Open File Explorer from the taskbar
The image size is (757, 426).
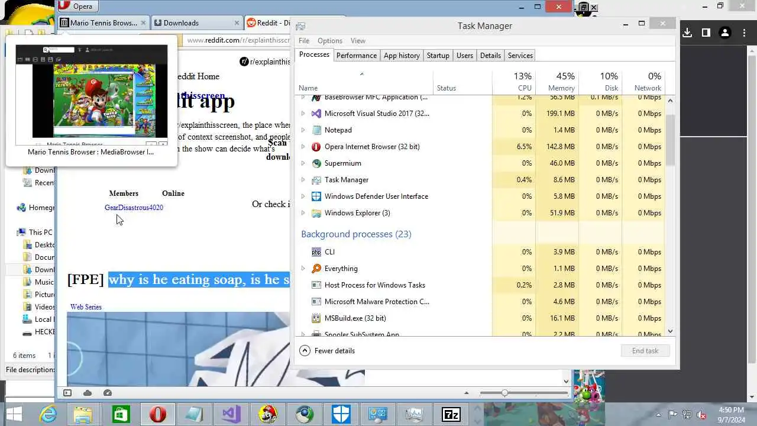coord(83,415)
